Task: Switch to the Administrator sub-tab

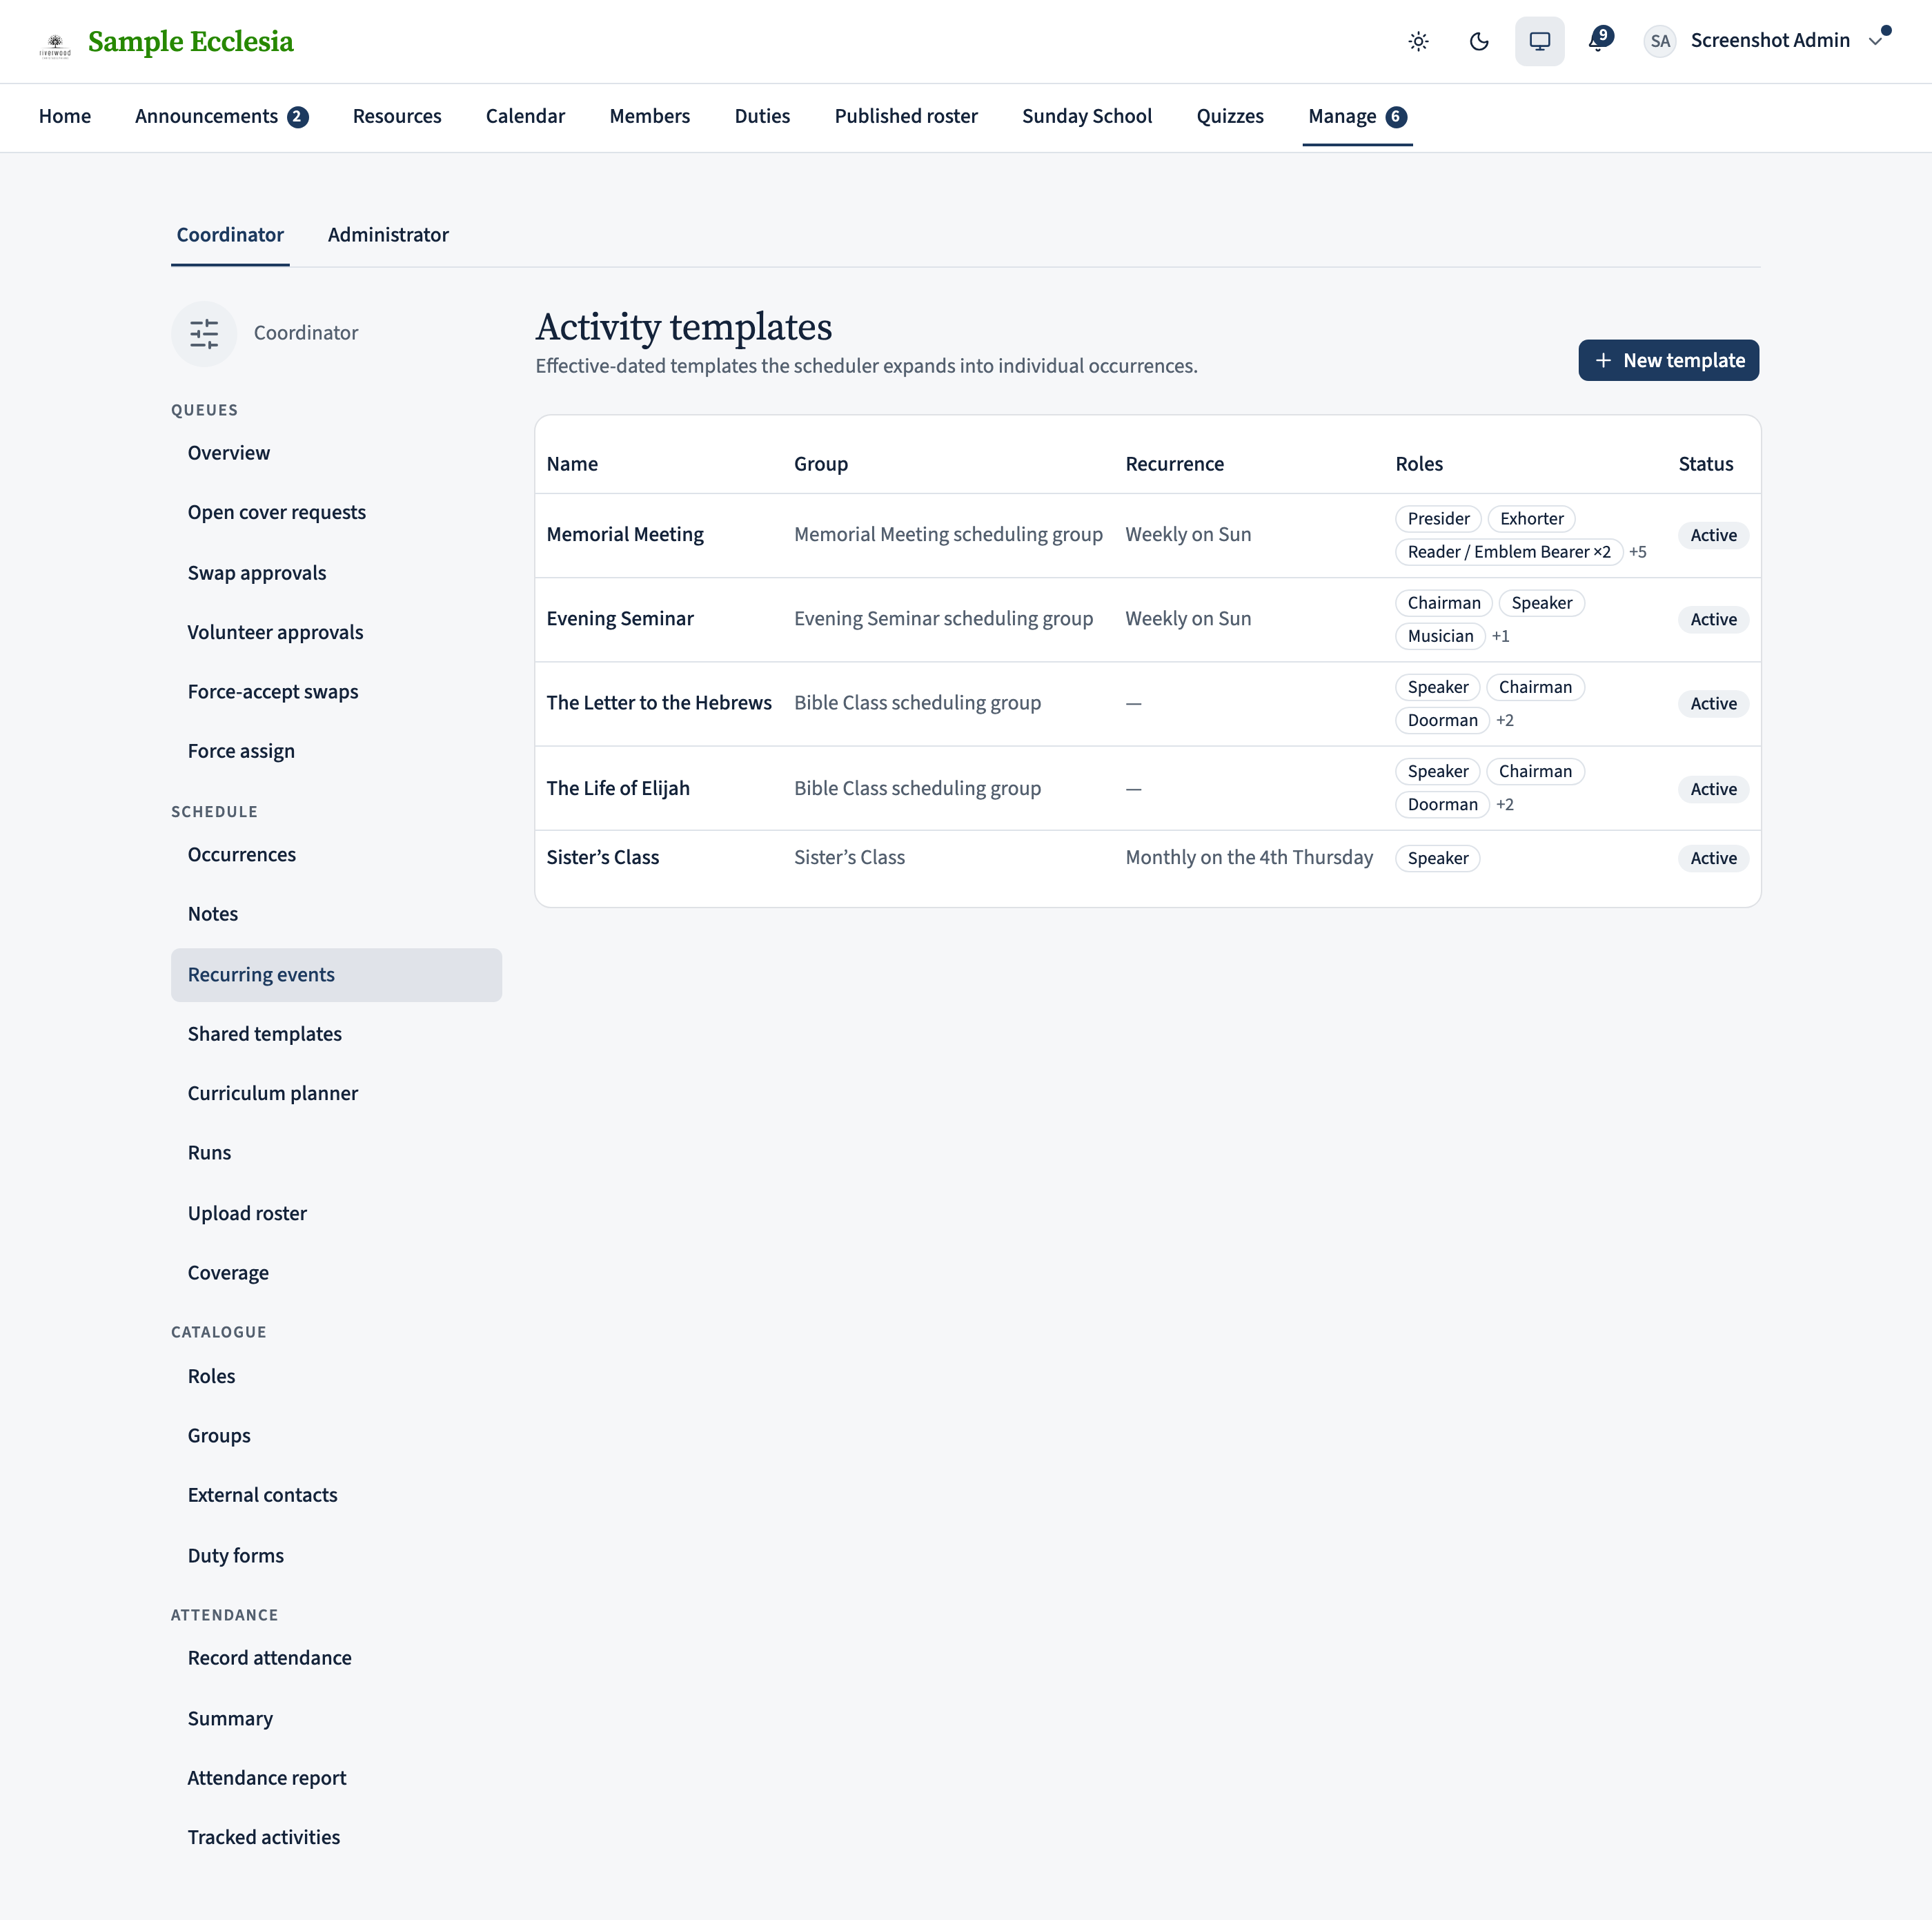Action: click(388, 235)
